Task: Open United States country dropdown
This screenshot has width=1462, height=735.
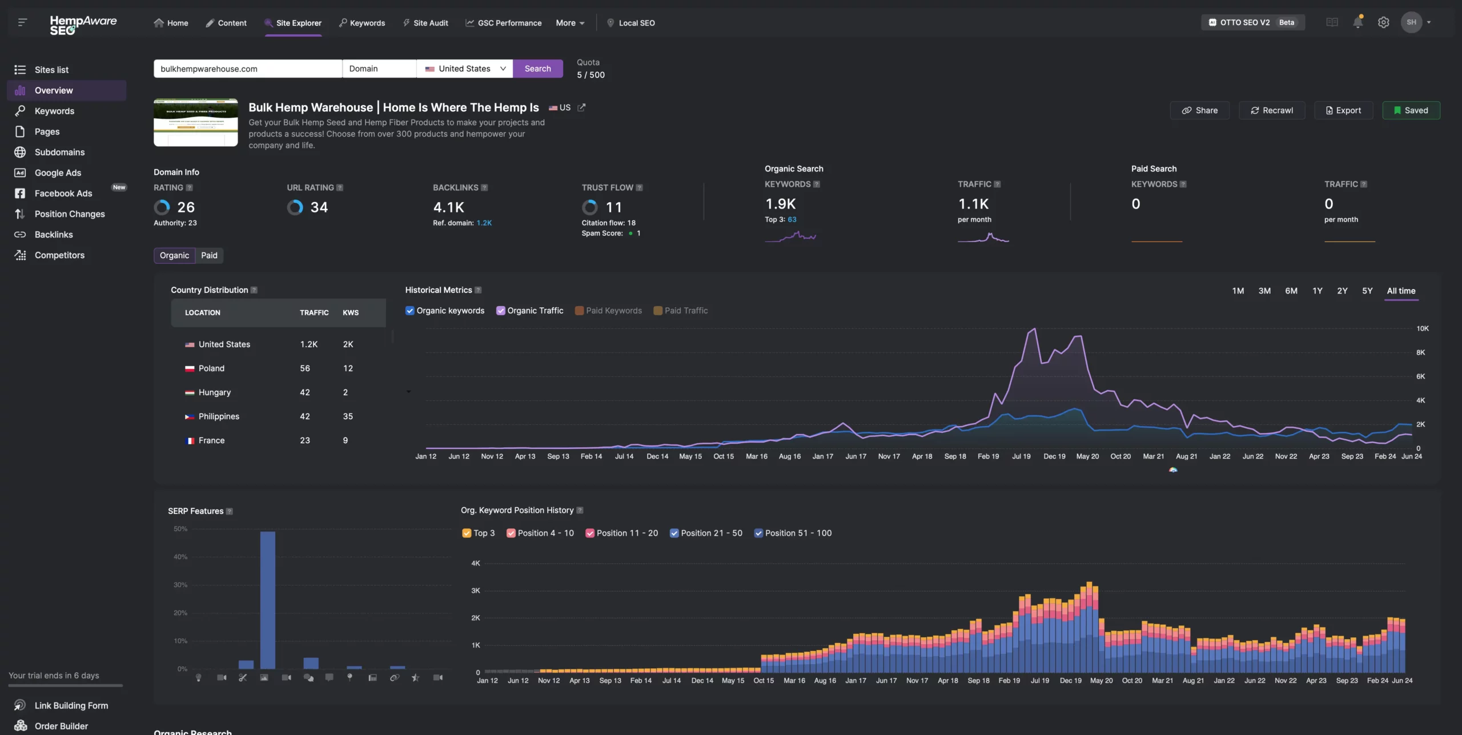Action: pos(465,69)
